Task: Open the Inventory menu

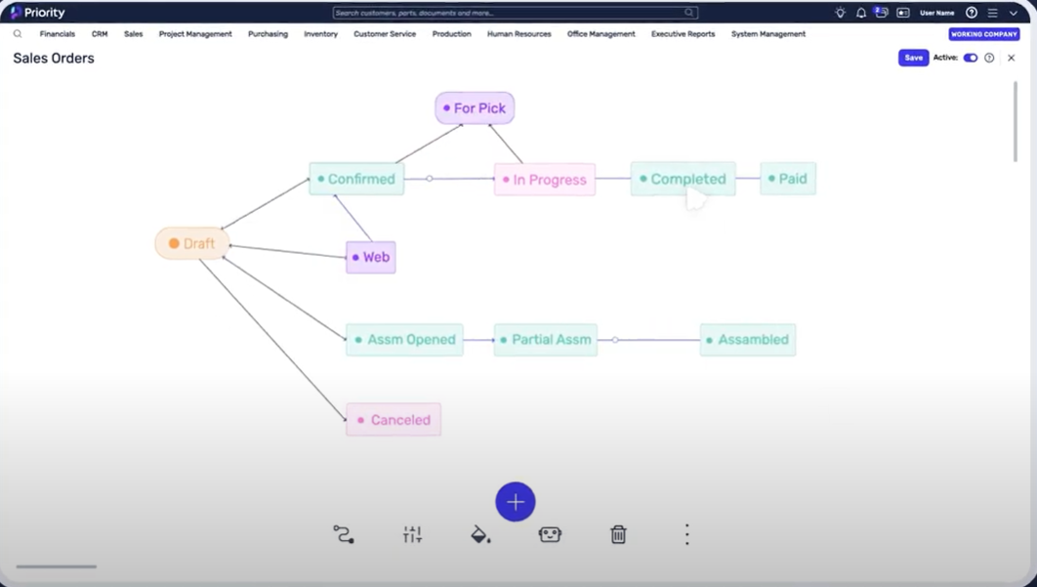Action: tap(320, 34)
